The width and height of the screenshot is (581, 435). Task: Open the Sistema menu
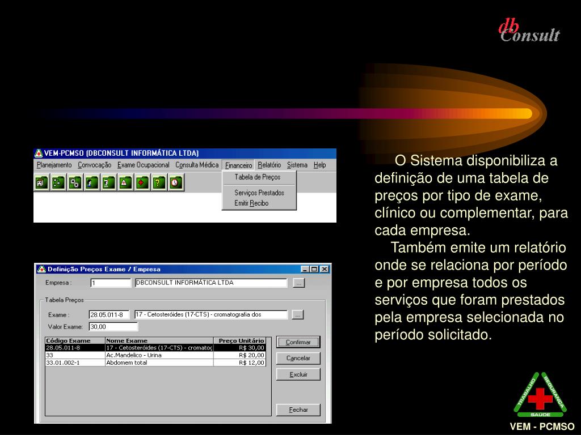point(297,165)
